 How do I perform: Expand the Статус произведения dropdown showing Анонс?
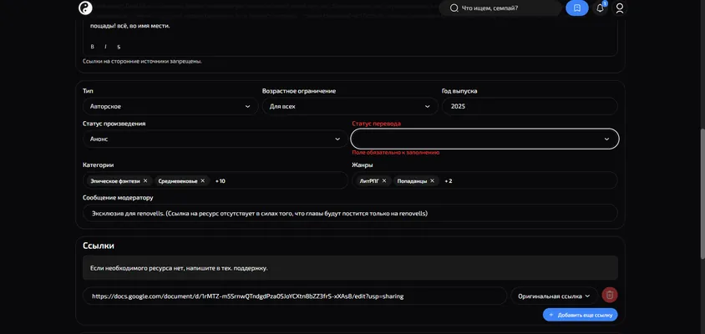coord(215,139)
